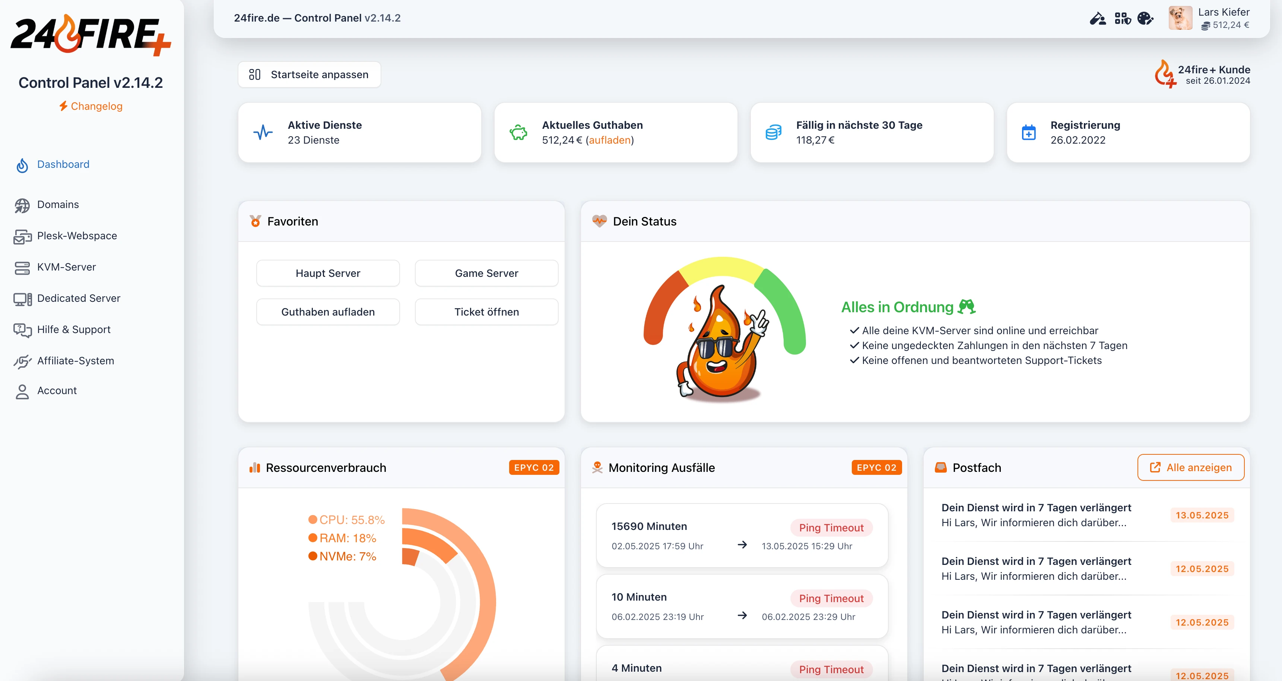Click the resource usage donut chart
The image size is (1282, 681).
[402, 595]
